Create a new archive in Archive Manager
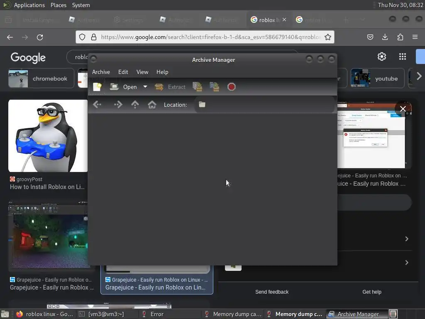The image size is (425, 319). [97, 87]
